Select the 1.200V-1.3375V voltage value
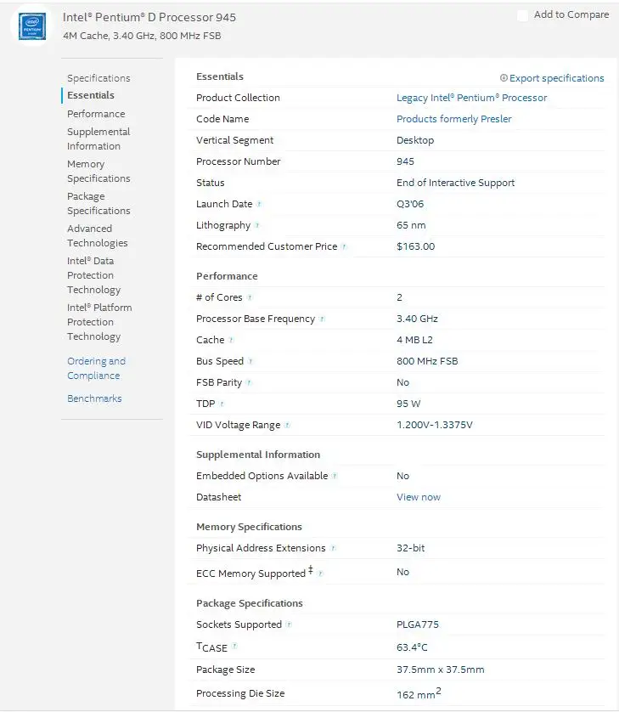 (435, 425)
